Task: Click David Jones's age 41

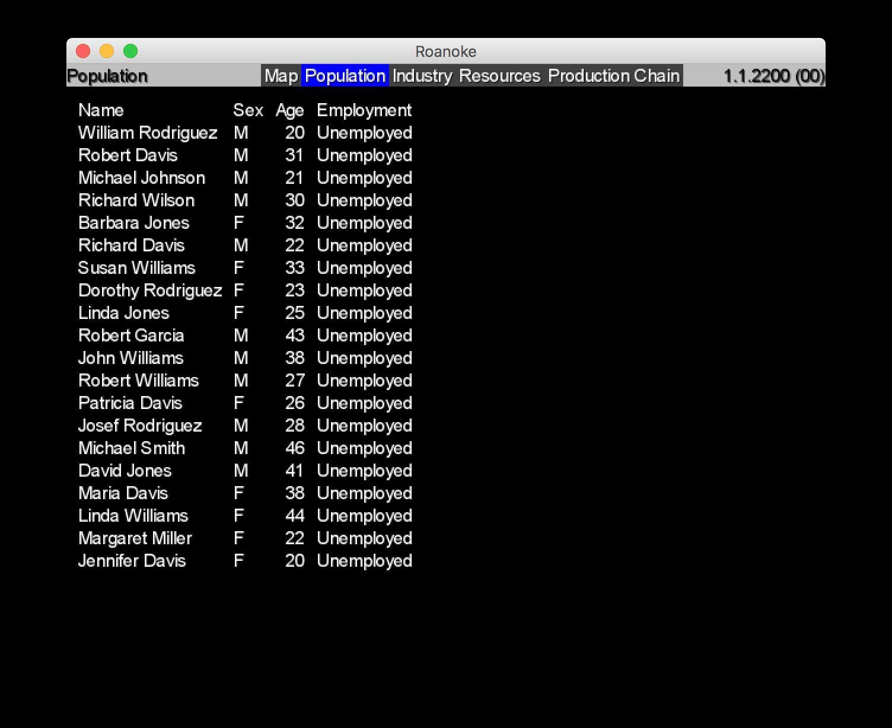Action: (x=294, y=471)
